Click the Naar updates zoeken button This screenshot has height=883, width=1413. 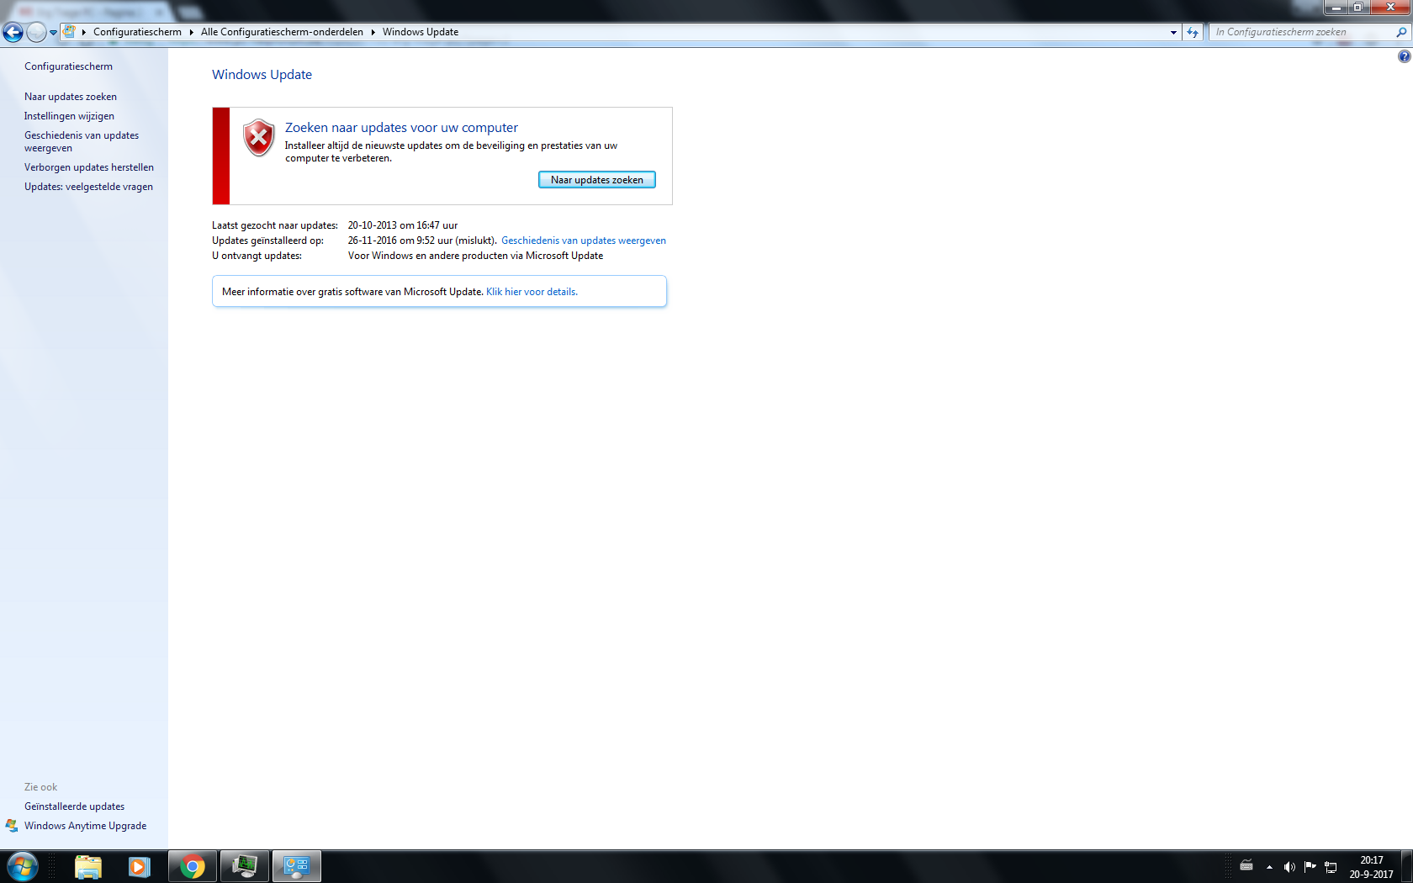597,180
